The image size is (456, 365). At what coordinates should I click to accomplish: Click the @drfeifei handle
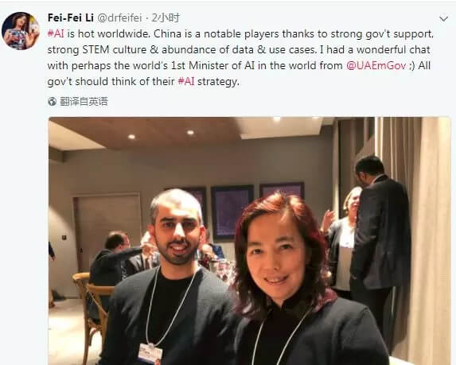(x=119, y=18)
